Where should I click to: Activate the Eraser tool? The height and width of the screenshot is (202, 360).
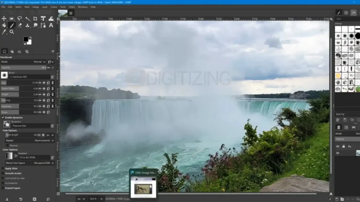[x=20, y=25]
